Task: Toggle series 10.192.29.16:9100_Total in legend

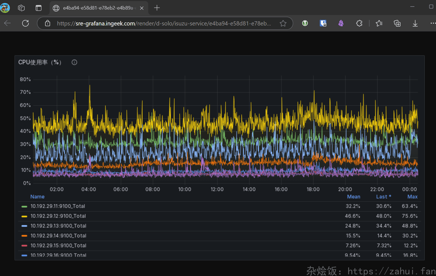Action: 58,255
